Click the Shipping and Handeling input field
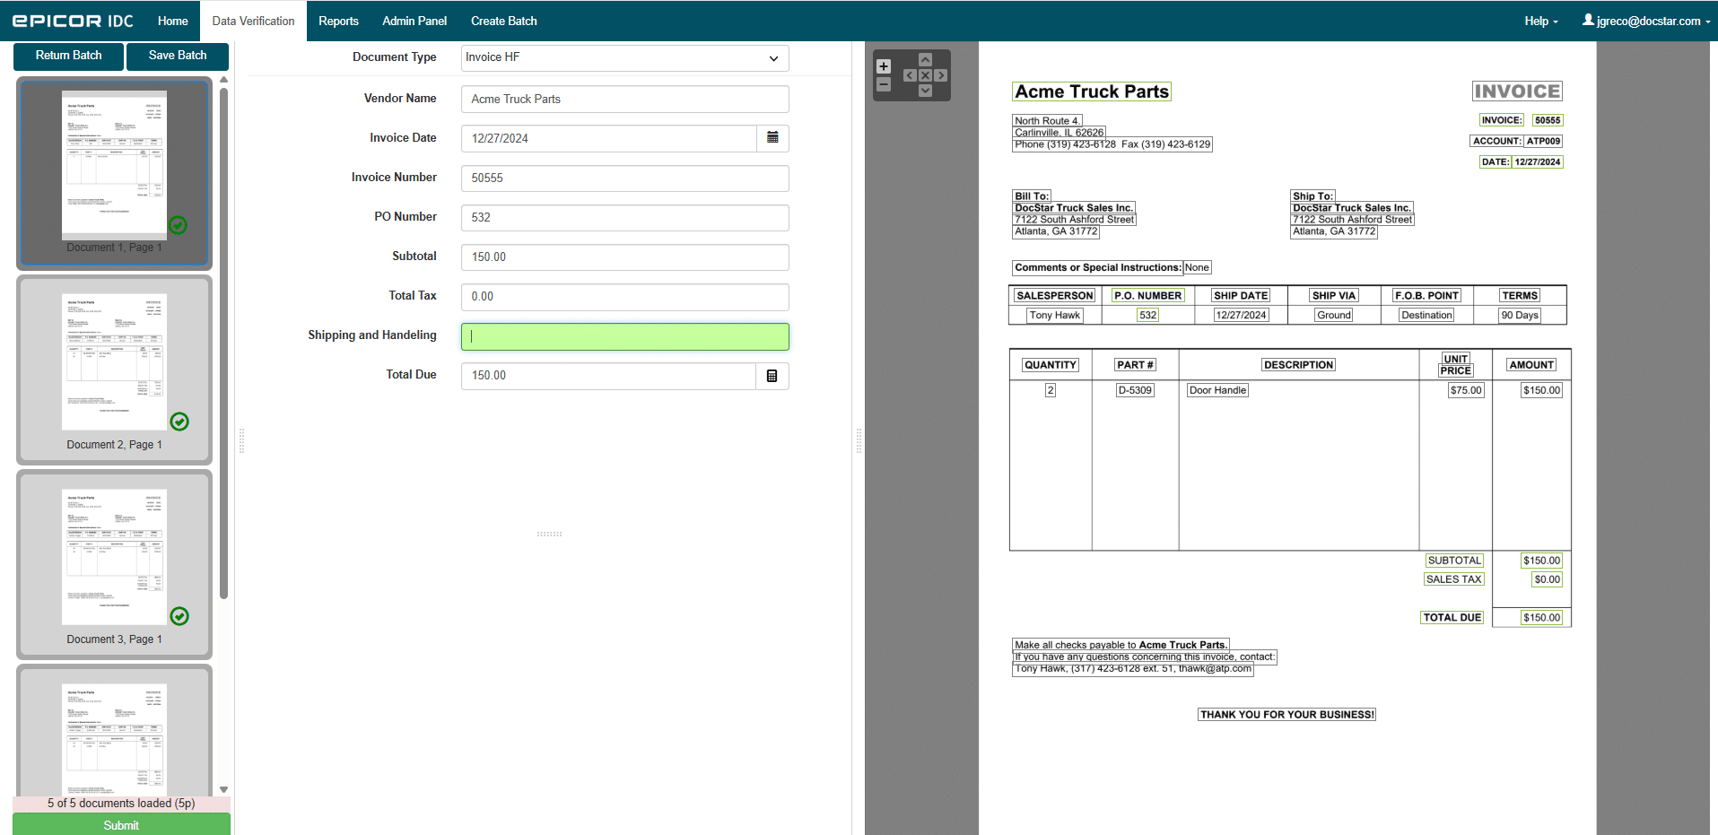The width and height of the screenshot is (1718, 835). (x=624, y=336)
